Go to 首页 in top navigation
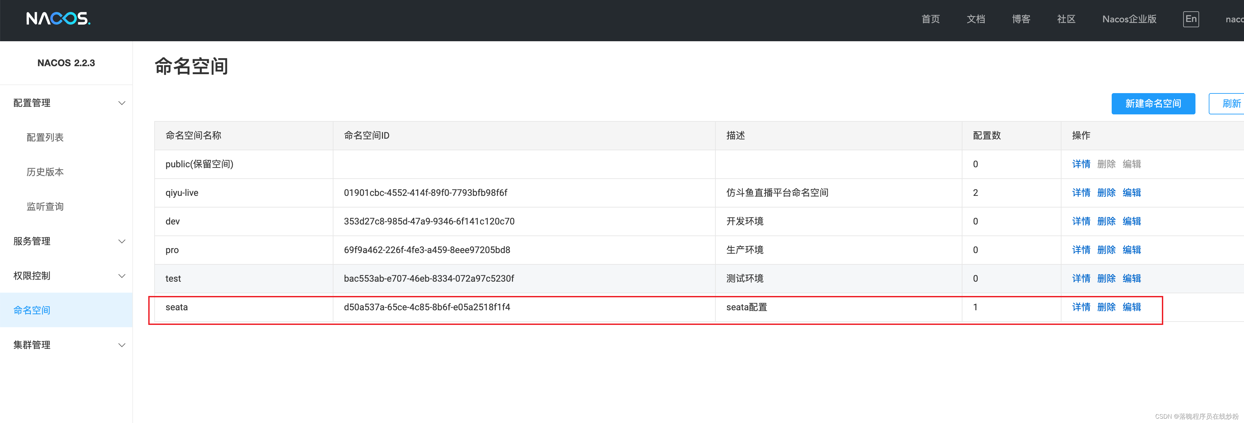This screenshot has height=423, width=1244. point(930,19)
